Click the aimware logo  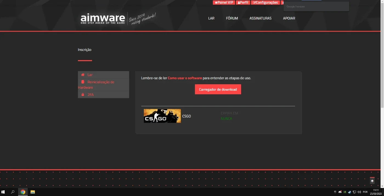point(103,19)
